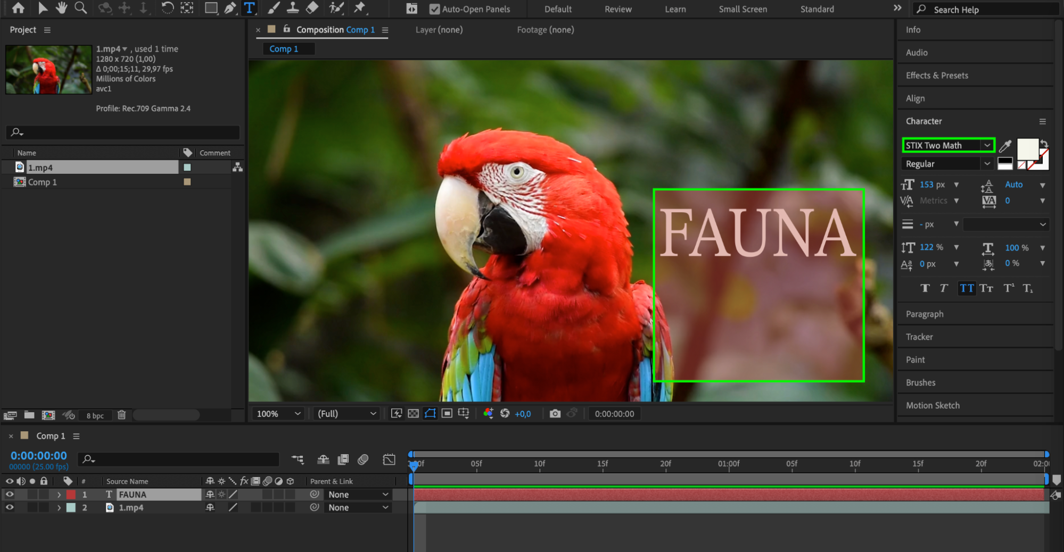Screen dimensions: 1064x552
Task: Open the 100% magnification dropdown
Action: [278, 414]
